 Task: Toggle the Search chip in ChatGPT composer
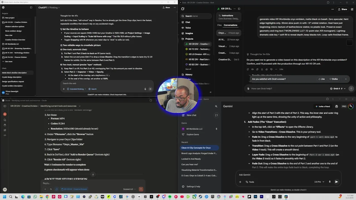[x=93, y=89]
